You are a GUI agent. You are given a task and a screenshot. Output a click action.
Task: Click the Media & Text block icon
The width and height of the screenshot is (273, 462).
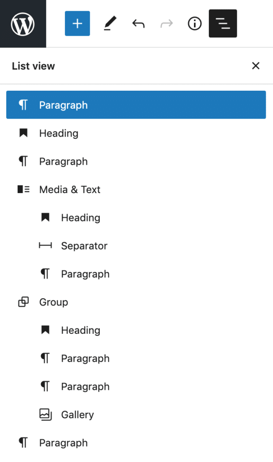pyautogui.click(x=23, y=189)
